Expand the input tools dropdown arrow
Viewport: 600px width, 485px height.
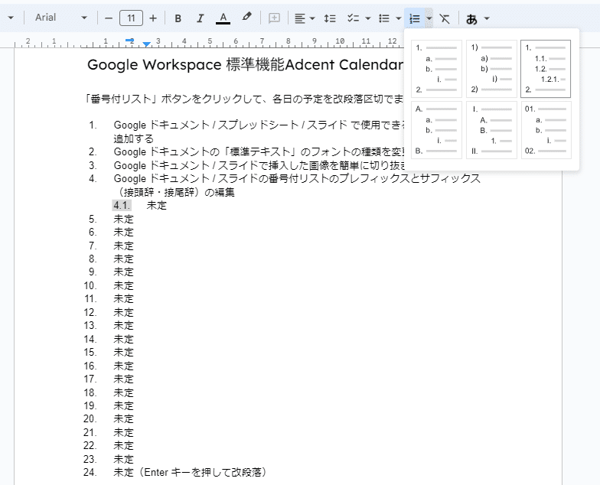(487, 18)
